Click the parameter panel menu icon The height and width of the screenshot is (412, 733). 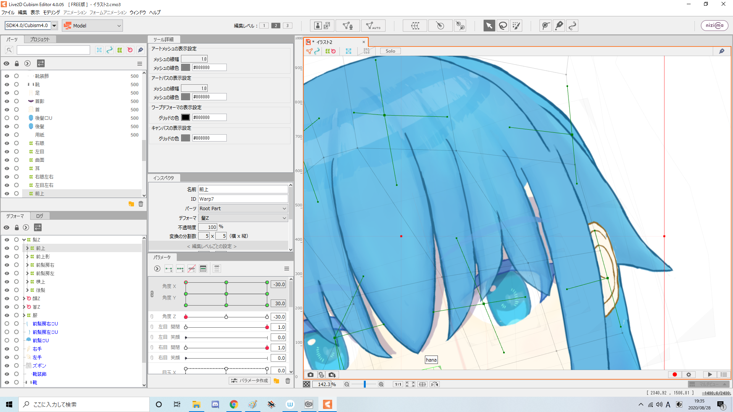pyautogui.click(x=287, y=269)
